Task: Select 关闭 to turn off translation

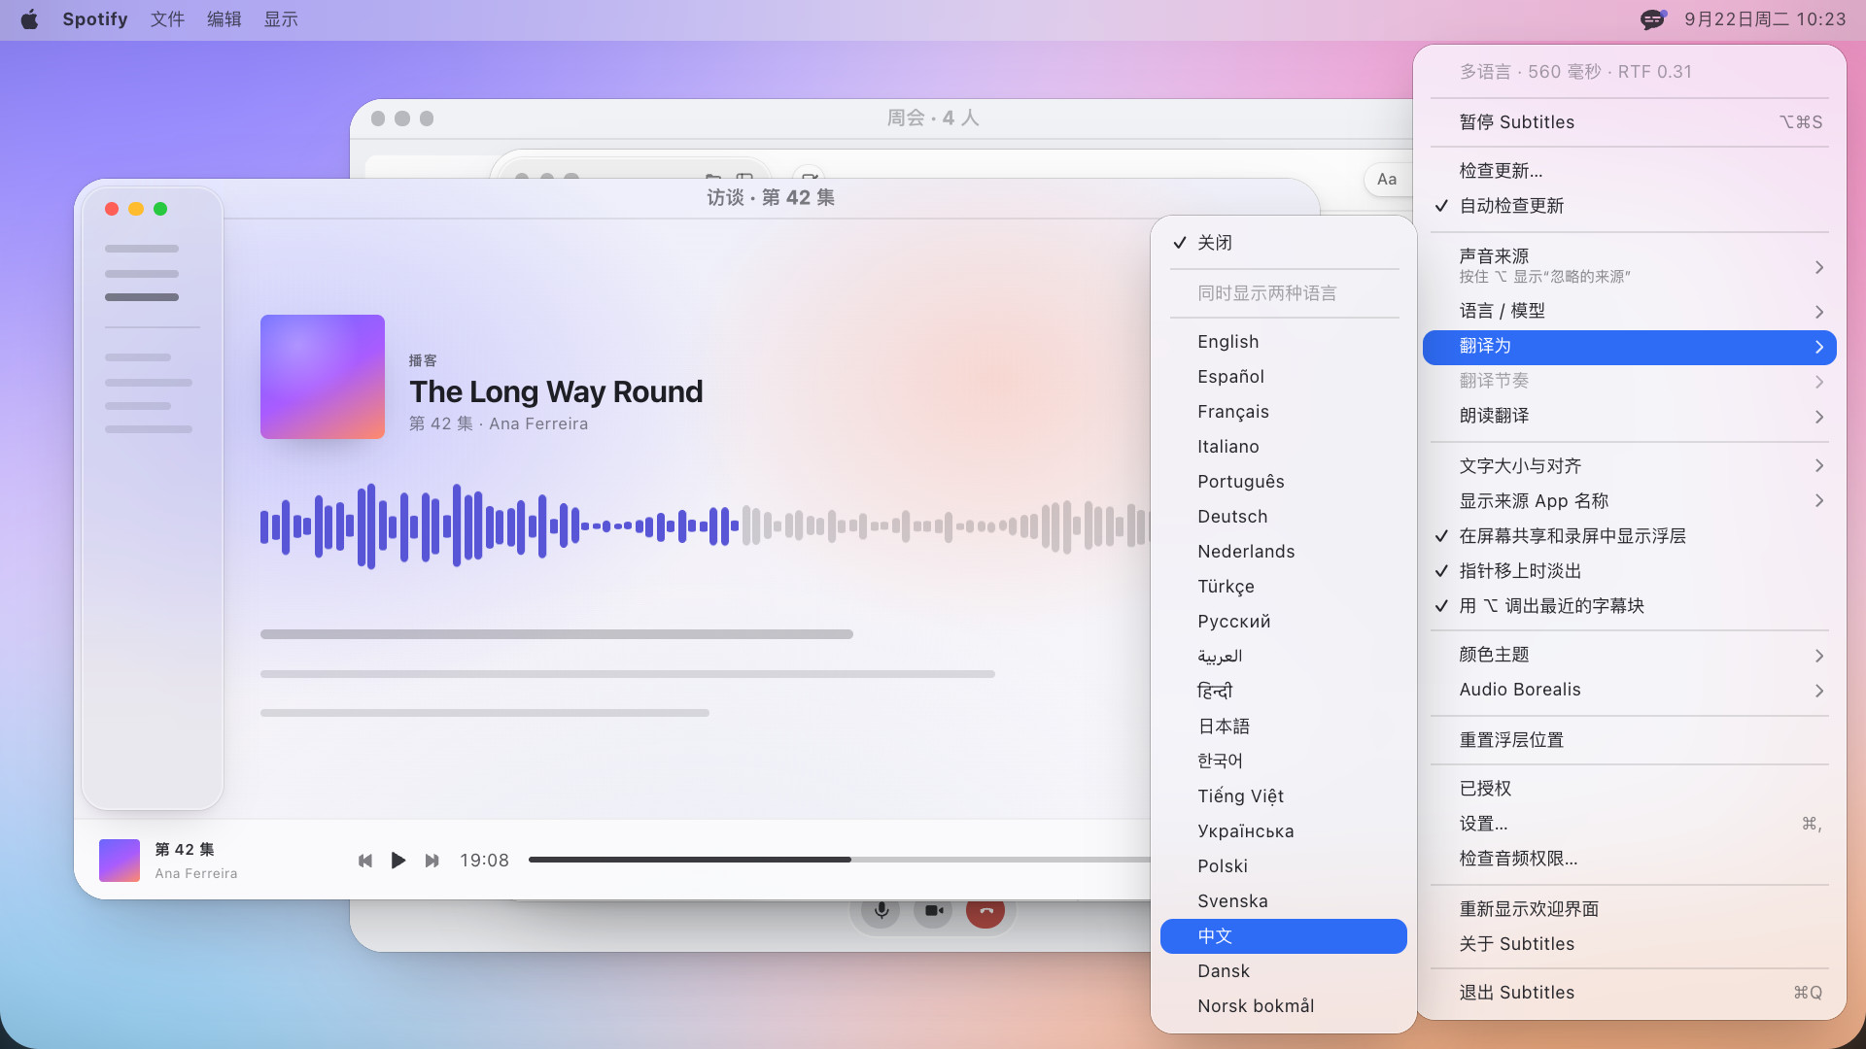Action: pos(1284,243)
